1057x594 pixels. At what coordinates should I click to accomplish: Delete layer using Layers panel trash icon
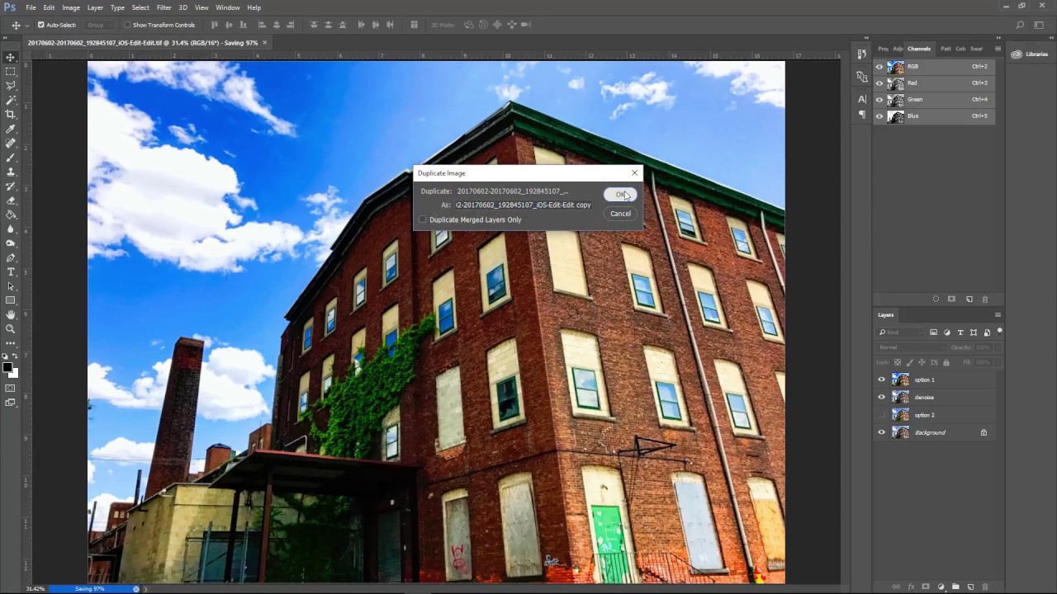click(985, 587)
